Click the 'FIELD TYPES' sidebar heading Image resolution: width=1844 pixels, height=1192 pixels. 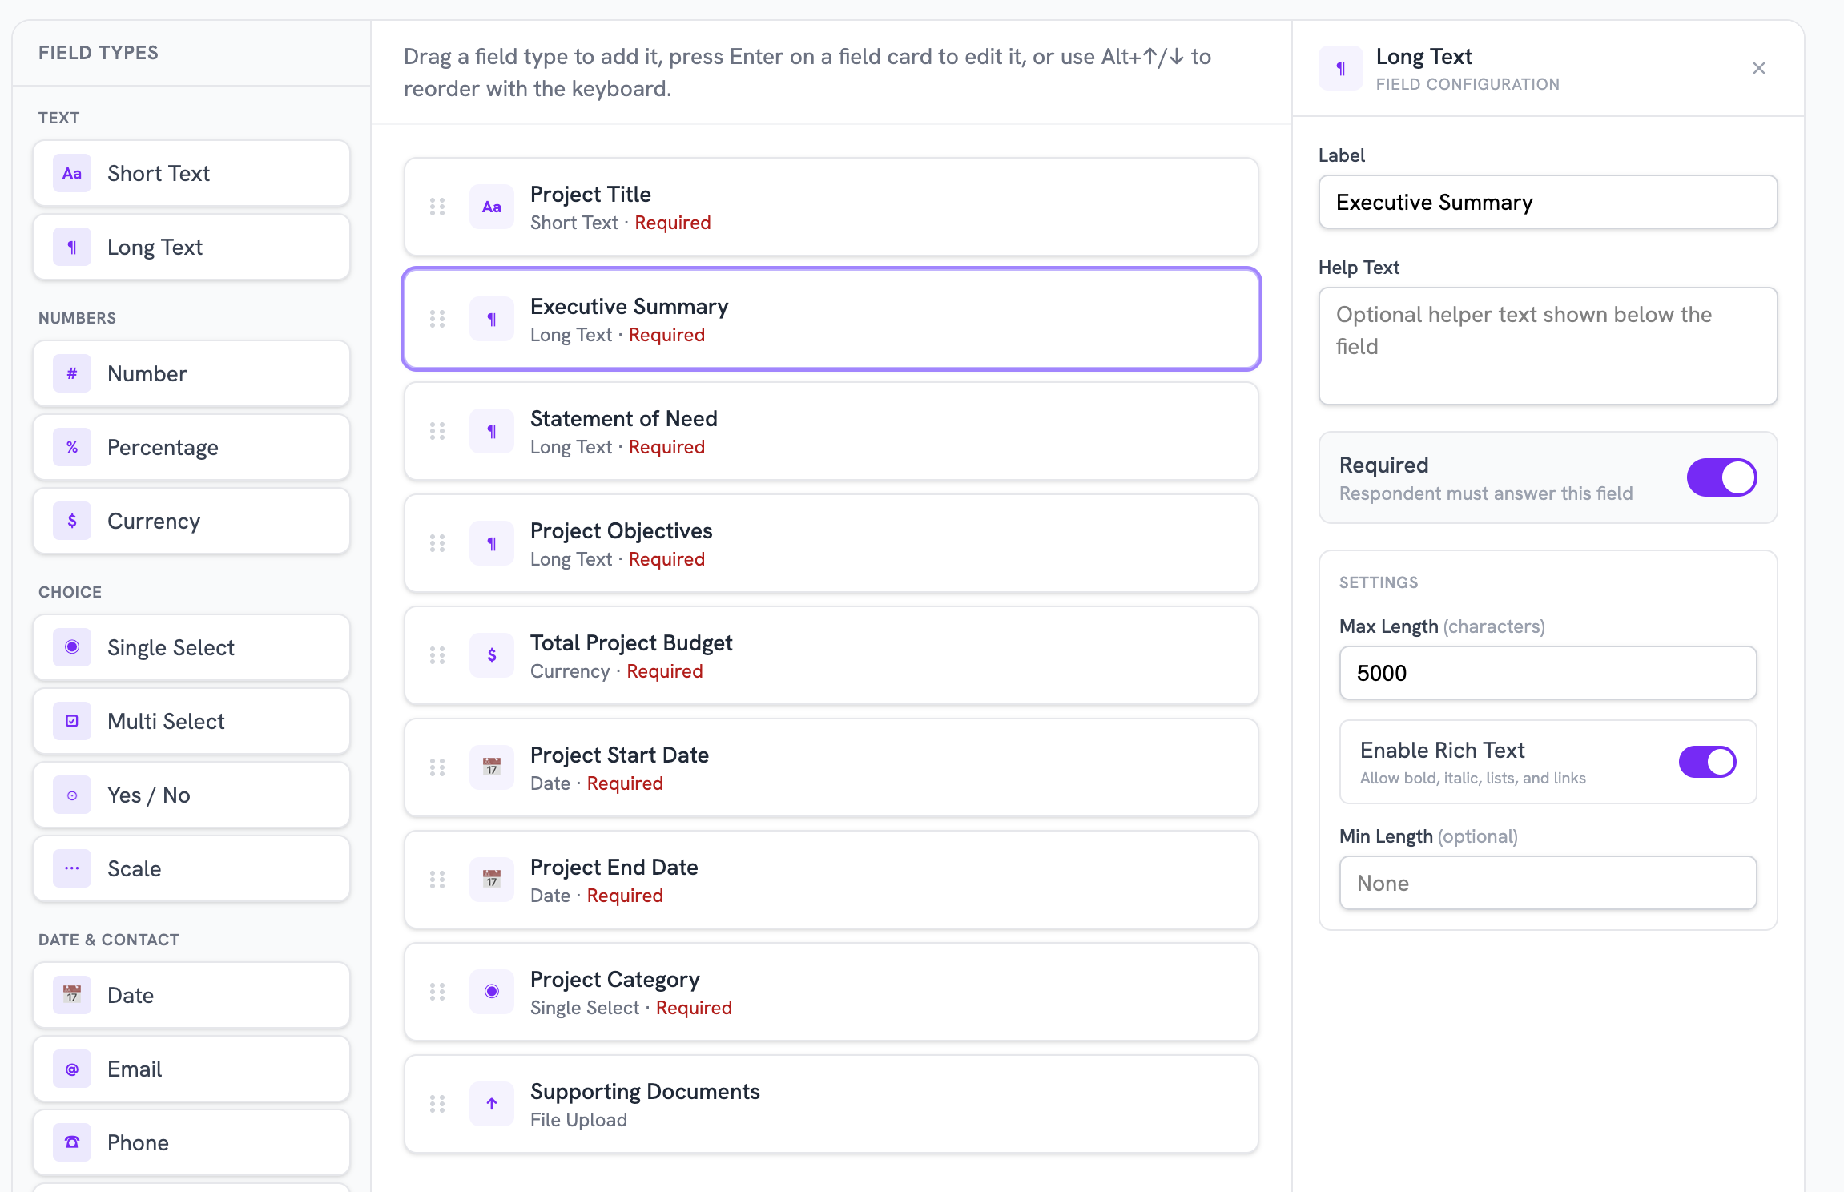point(99,54)
